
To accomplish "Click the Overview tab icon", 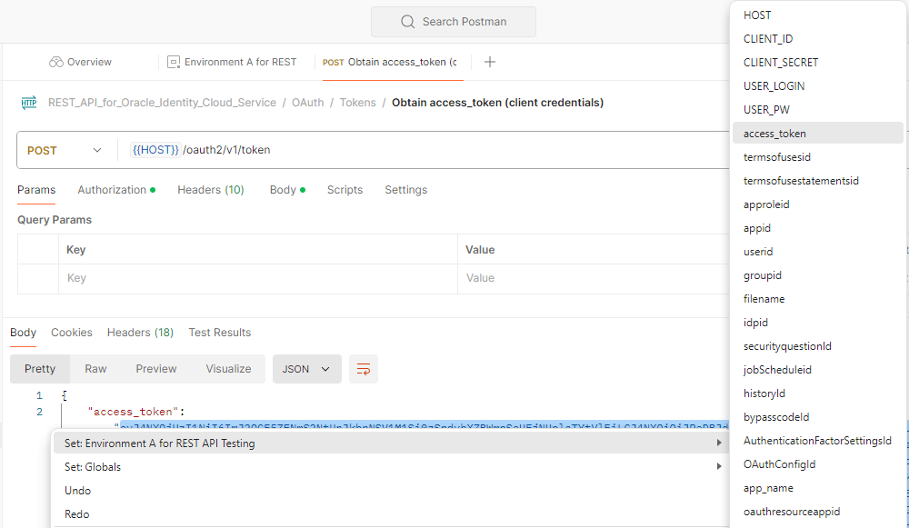I will point(56,62).
